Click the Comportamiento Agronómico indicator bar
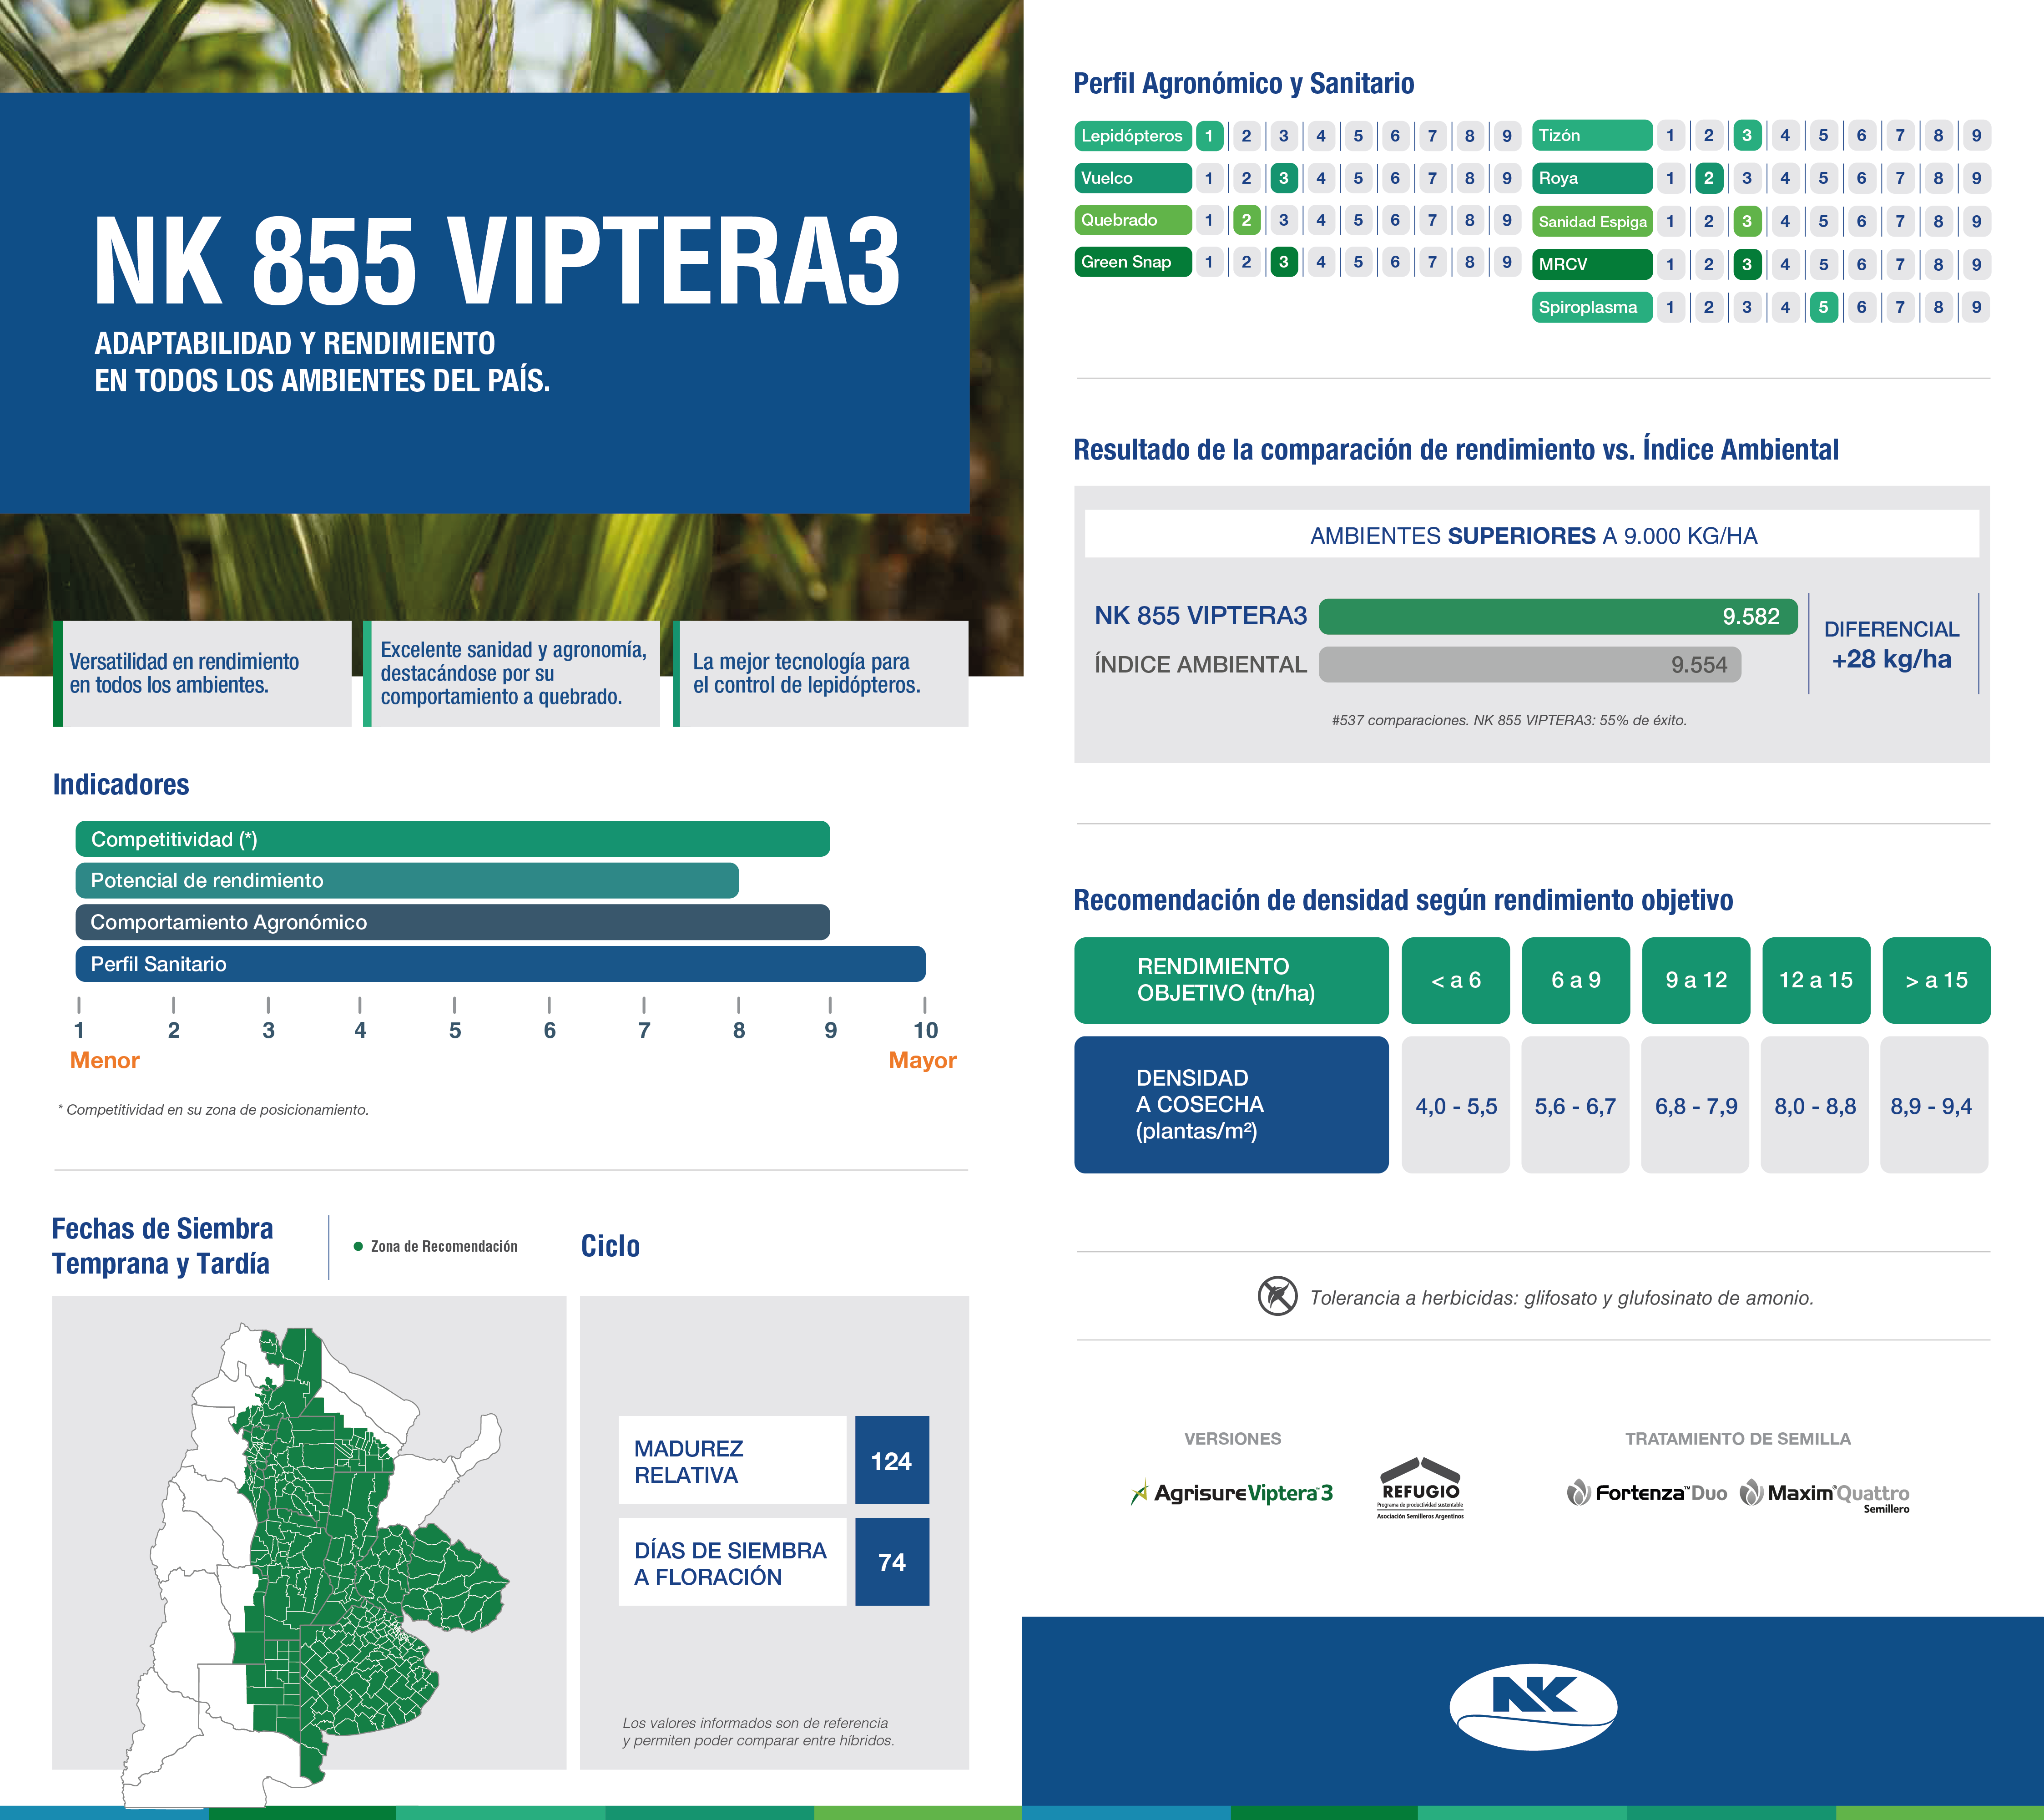The width and height of the screenshot is (2044, 1820). (x=453, y=922)
